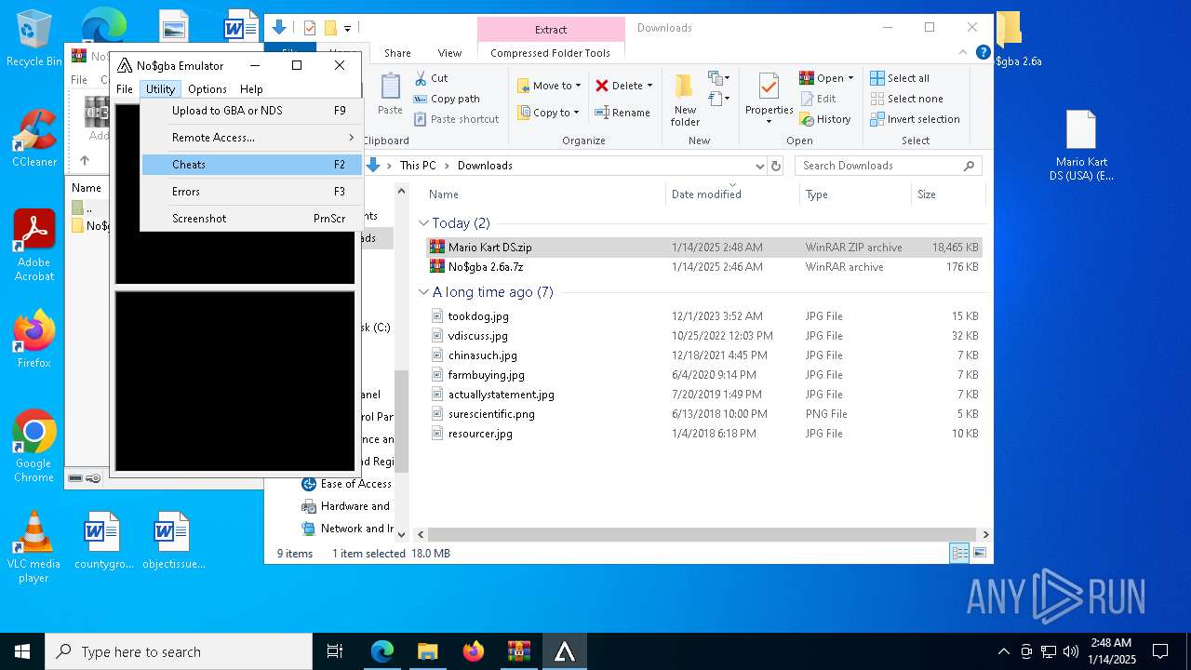Click the History button
The height and width of the screenshot is (670, 1191).
pyautogui.click(x=824, y=119)
